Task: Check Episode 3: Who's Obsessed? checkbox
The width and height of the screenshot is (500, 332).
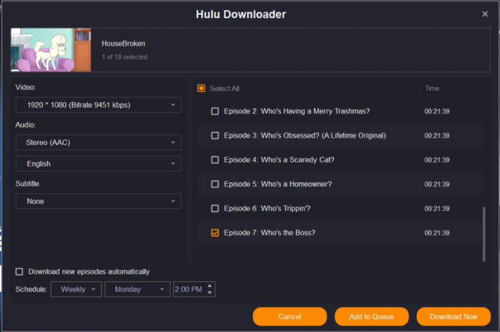Action: click(x=215, y=136)
